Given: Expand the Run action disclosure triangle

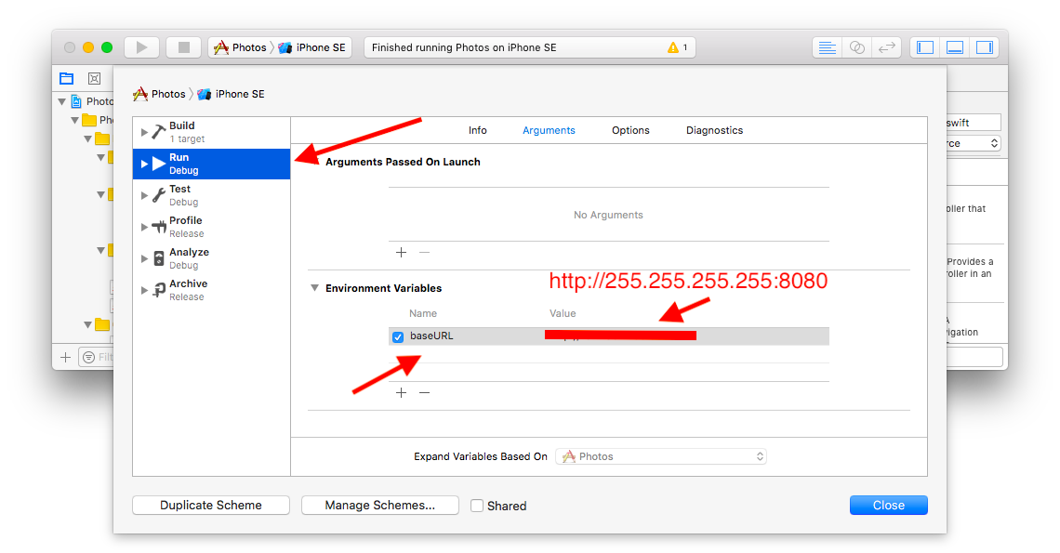Looking at the screenshot, I should pos(144,164).
